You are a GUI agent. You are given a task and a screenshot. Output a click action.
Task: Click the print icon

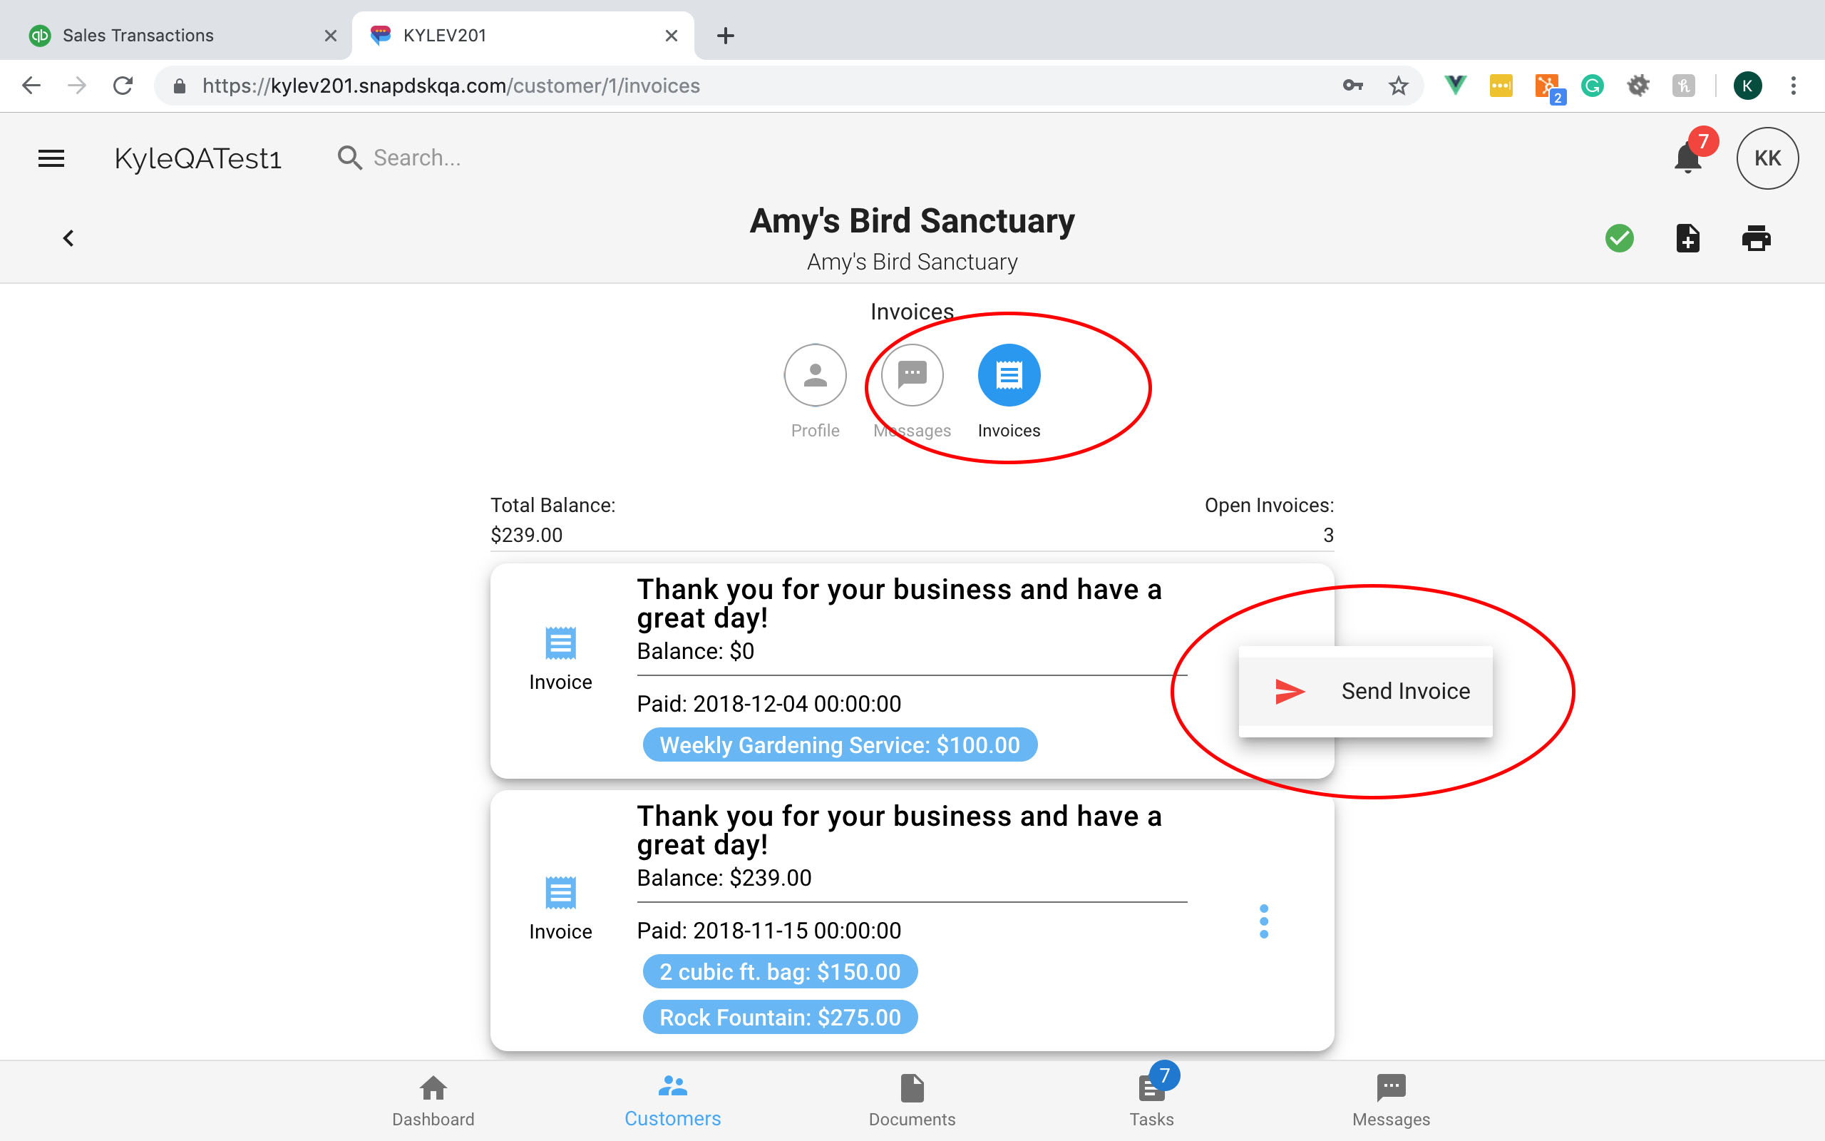(x=1756, y=238)
